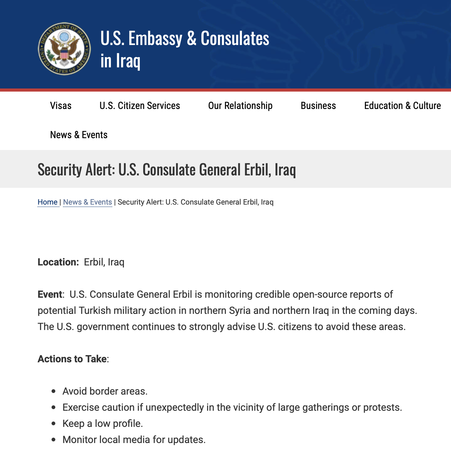Click the Exercise caution bullet item
This screenshot has height=457, width=451.
coord(232,407)
